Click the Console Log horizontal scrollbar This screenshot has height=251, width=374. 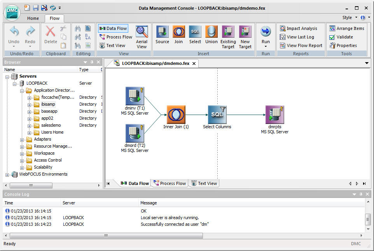point(106,235)
